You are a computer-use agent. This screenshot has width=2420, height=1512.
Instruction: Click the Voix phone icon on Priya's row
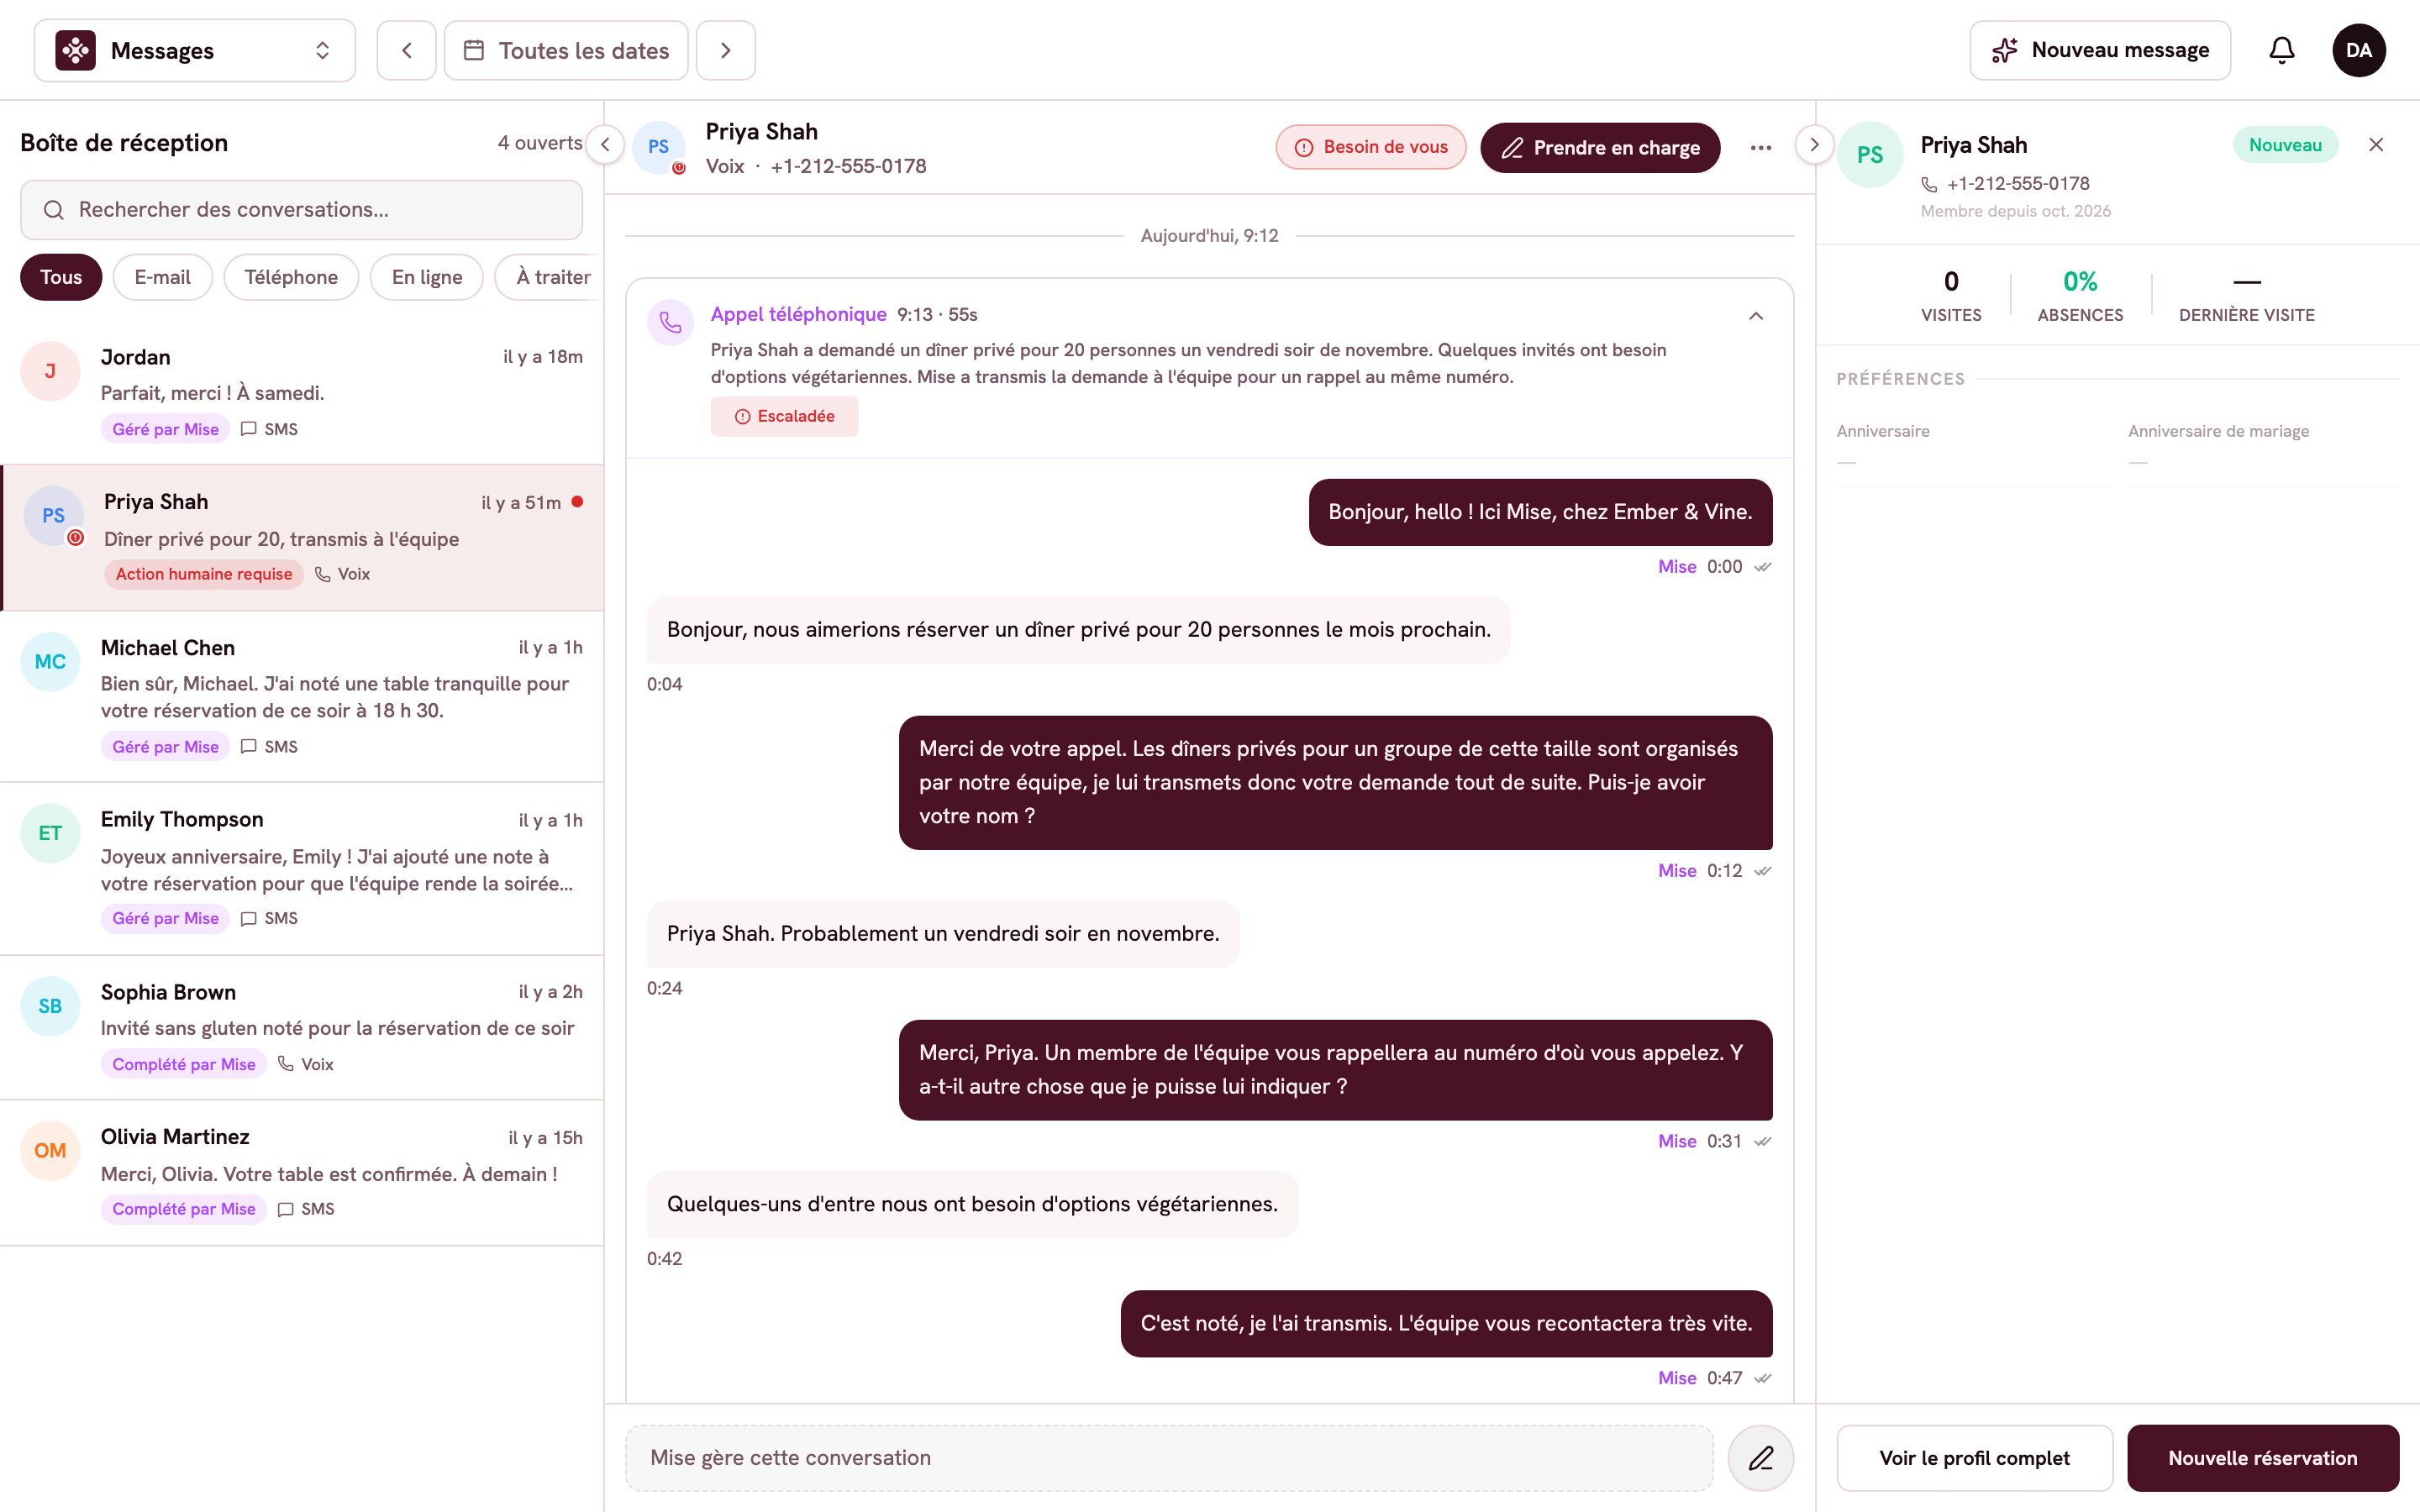point(322,574)
